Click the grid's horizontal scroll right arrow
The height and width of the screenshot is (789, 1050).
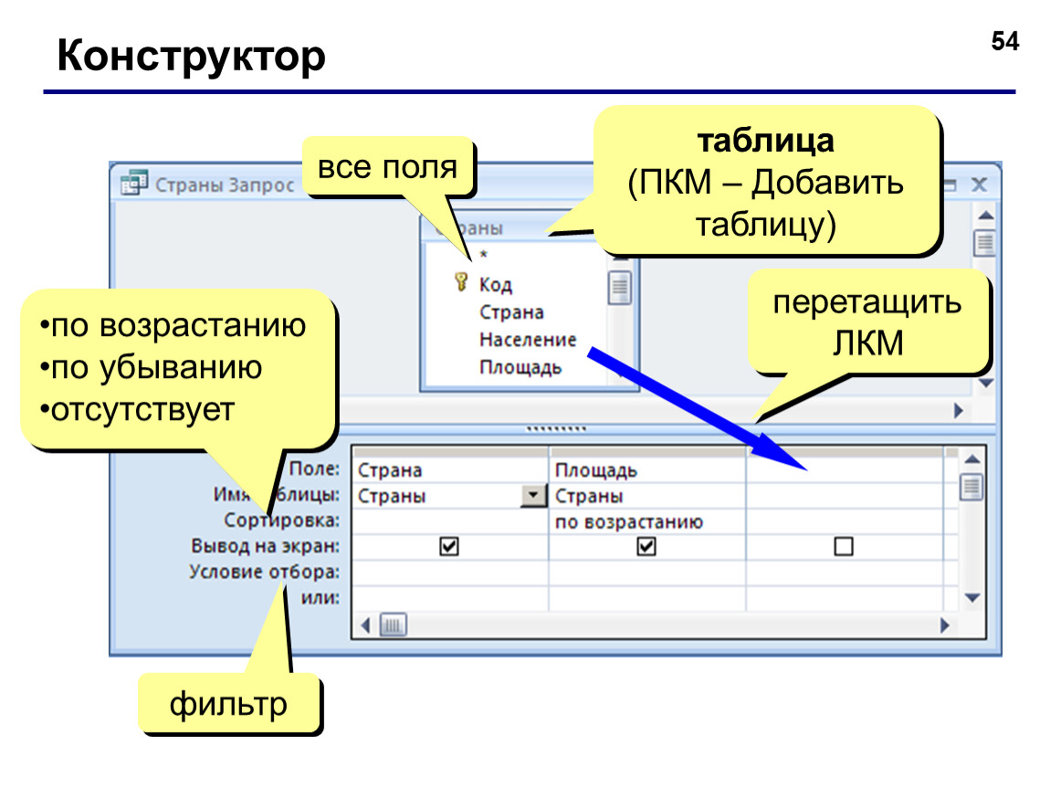click(x=945, y=626)
